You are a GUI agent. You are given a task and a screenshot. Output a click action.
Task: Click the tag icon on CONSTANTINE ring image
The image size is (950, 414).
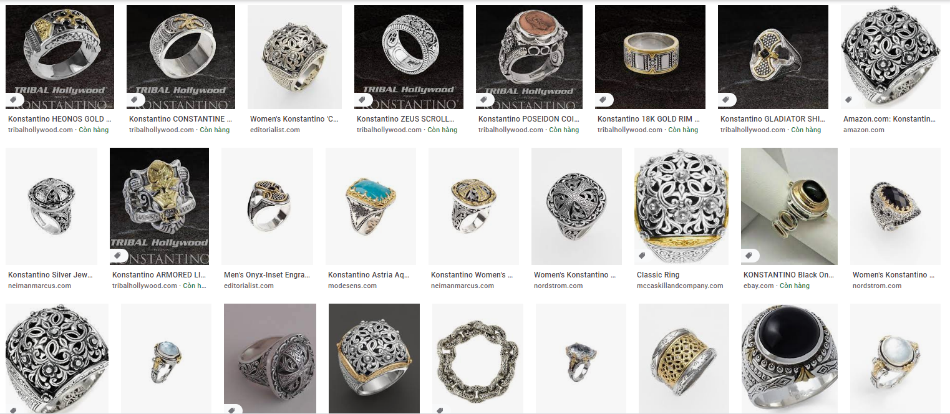tap(137, 100)
